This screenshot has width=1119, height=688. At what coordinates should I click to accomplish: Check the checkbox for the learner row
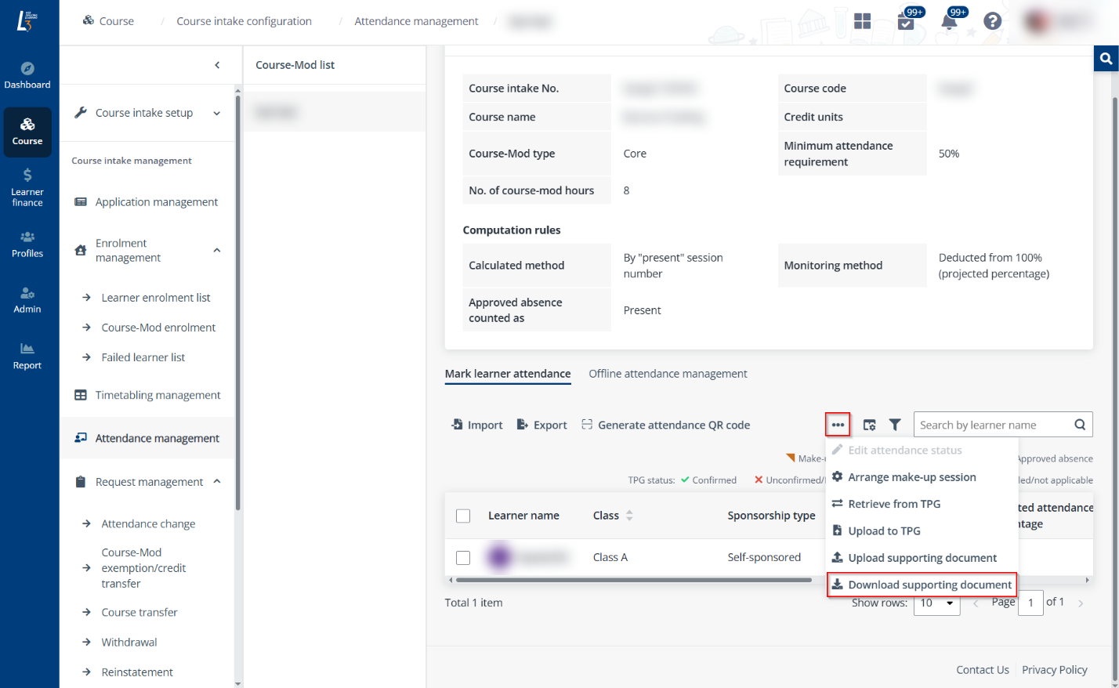coord(463,557)
